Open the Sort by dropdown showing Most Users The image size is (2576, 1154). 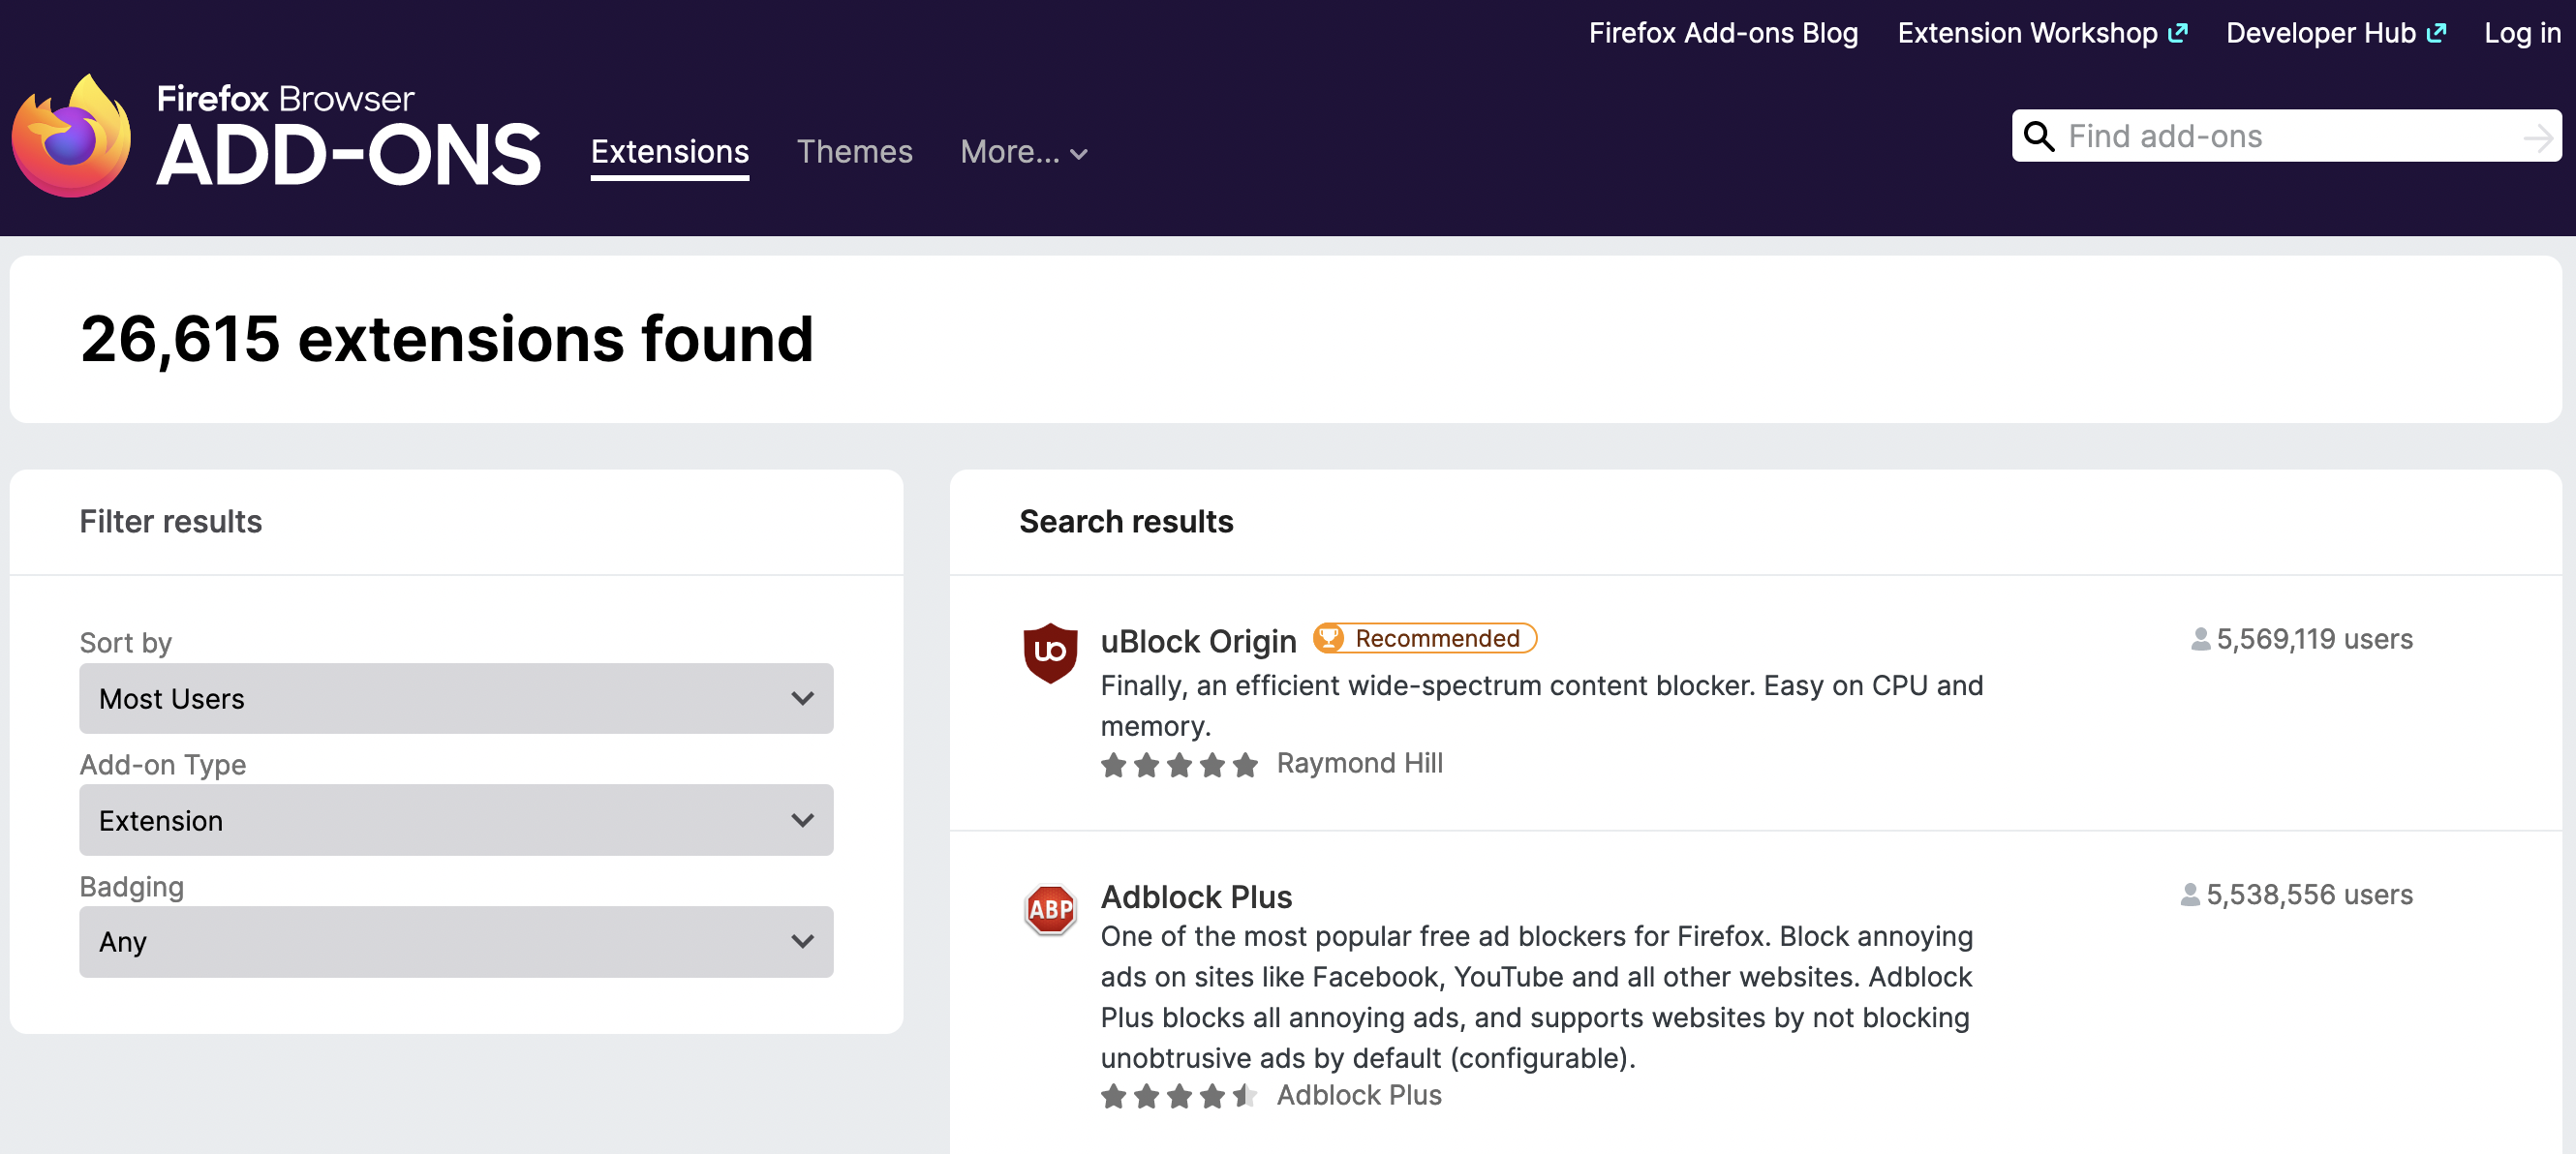pyautogui.click(x=455, y=698)
